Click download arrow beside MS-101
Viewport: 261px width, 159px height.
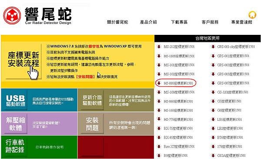pos(159,65)
